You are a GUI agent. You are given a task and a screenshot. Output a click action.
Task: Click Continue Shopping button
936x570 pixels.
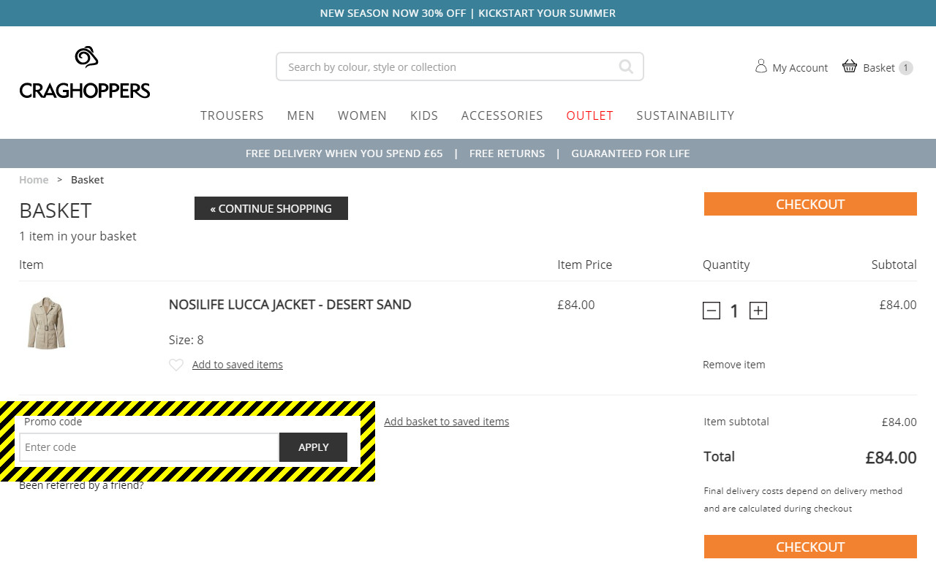(271, 208)
